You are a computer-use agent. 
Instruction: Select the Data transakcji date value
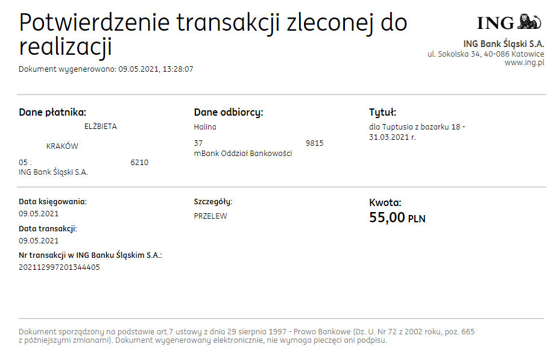click(39, 241)
